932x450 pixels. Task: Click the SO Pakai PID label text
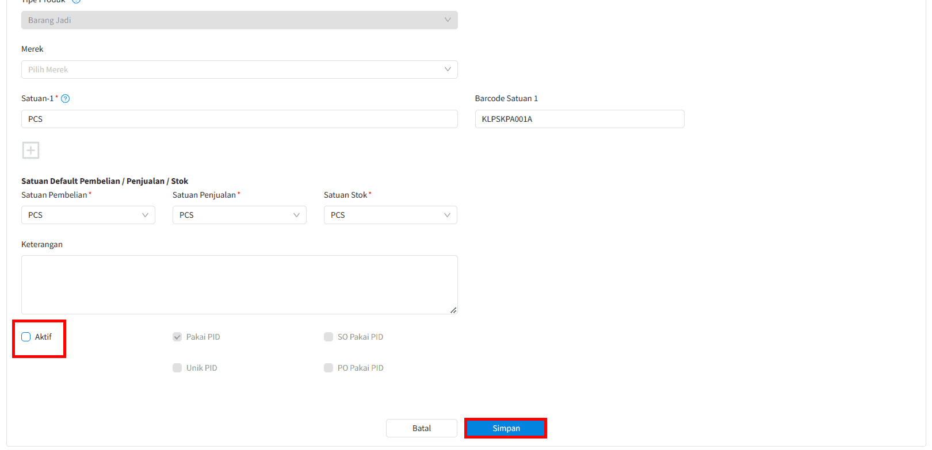(360, 337)
